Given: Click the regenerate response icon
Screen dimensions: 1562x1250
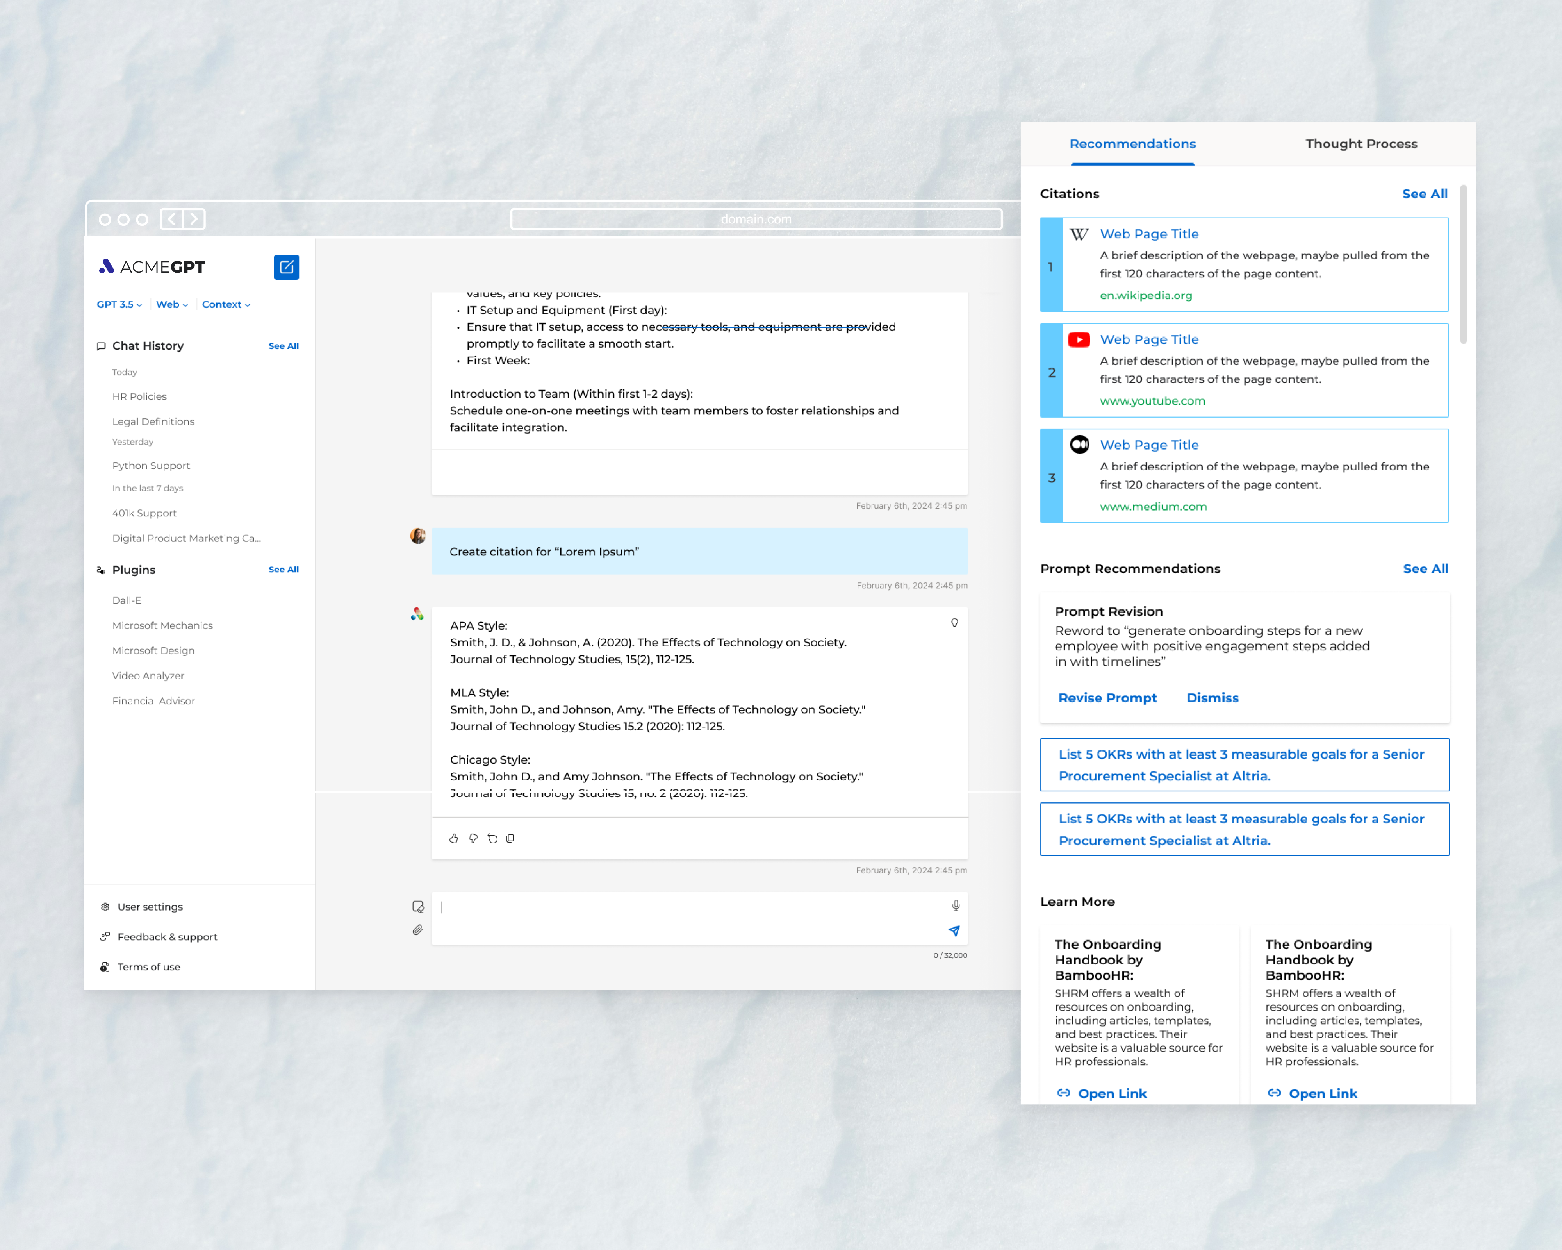Looking at the screenshot, I should pos(493,838).
